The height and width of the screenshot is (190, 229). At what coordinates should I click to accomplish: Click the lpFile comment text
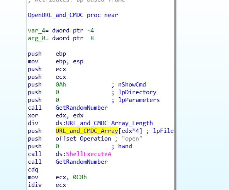[163, 131]
